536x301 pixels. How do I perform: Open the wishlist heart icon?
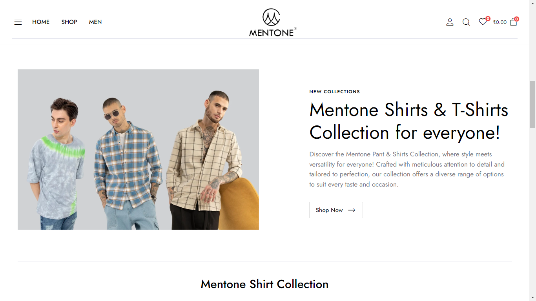coord(482,22)
